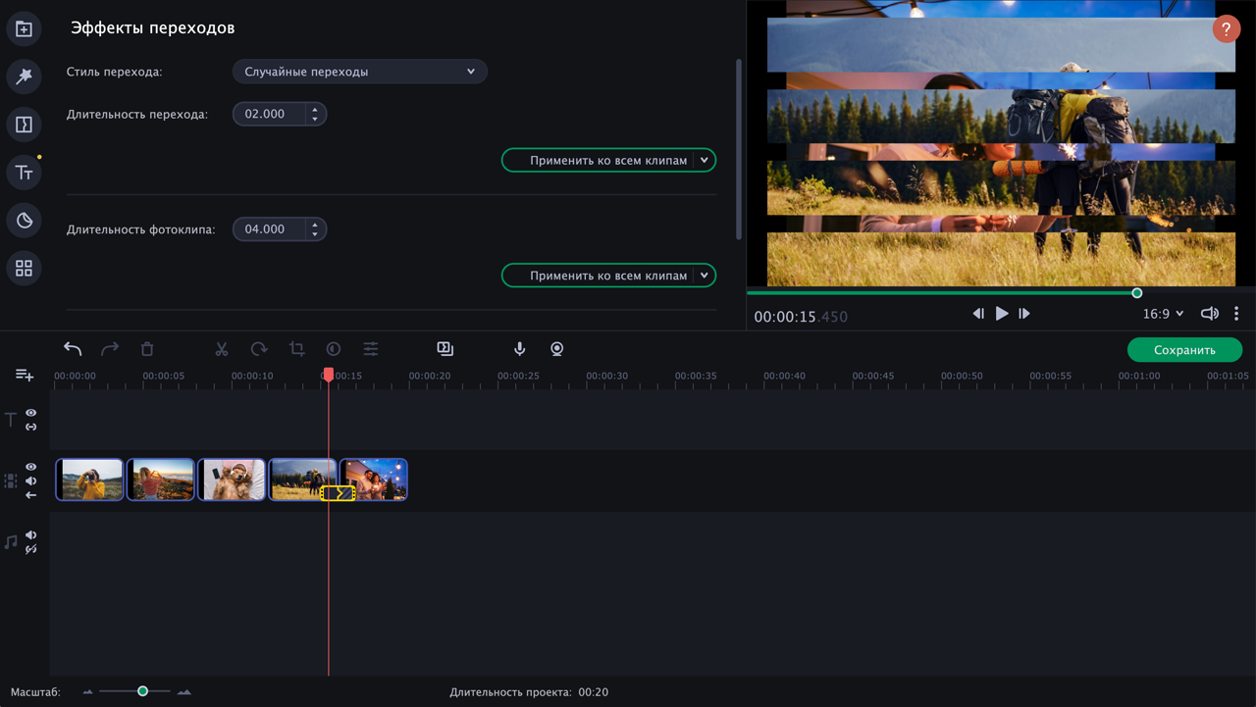
Task: Select second clip with sunset landscape
Action: (x=161, y=480)
